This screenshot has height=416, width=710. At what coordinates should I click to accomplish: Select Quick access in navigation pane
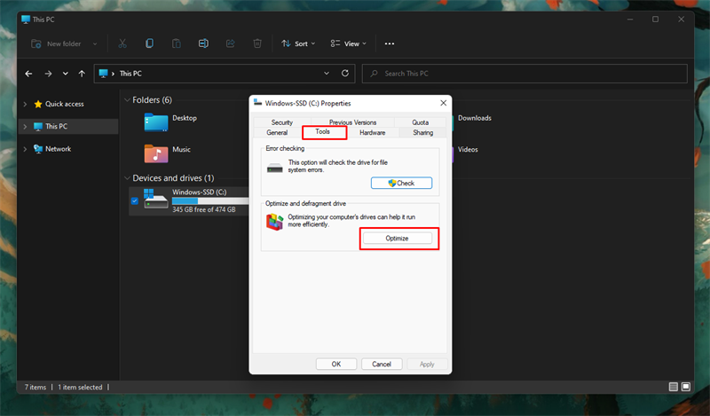pyautogui.click(x=64, y=104)
